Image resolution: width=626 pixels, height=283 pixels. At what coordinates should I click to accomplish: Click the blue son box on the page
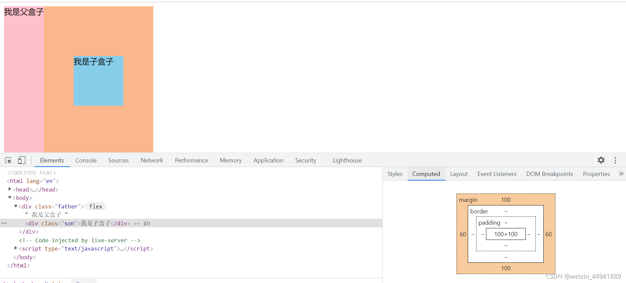pos(99,81)
